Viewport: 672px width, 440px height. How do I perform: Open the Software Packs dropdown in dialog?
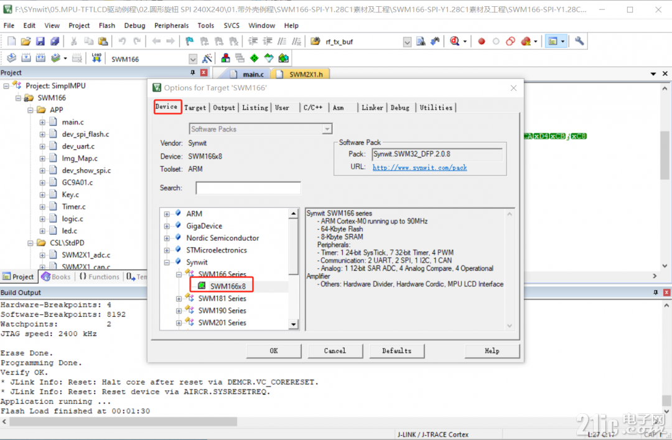(327, 129)
